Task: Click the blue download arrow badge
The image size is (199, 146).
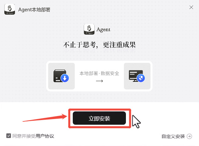Action: (x=65, y=78)
